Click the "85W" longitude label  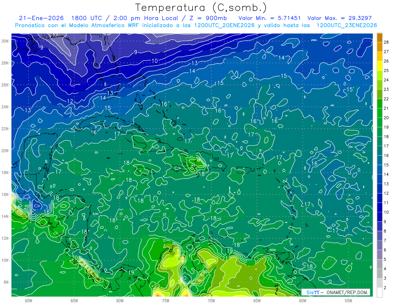[74, 301]
